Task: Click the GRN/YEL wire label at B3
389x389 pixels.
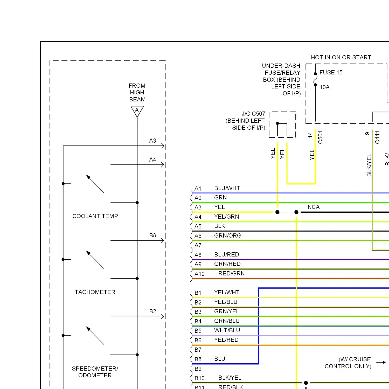Action: 226,311
